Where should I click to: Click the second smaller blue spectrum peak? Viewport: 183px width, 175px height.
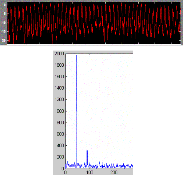point(87,151)
